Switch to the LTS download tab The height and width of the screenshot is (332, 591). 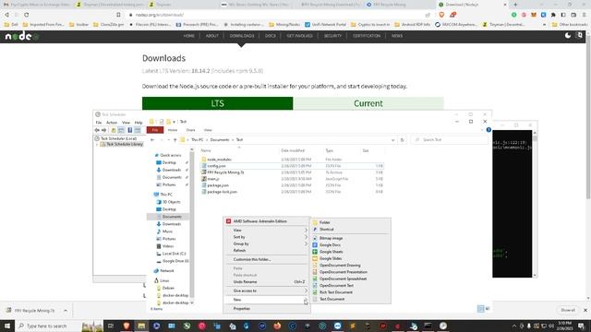[218, 103]
